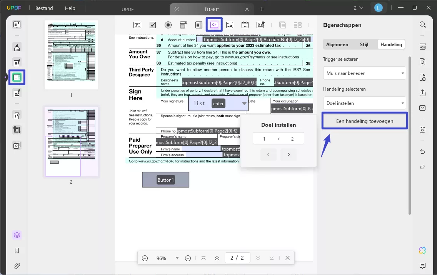This screenshot has height=275, width=437.
Task: Select the Checkbox form tool
Action: point(153,25)
